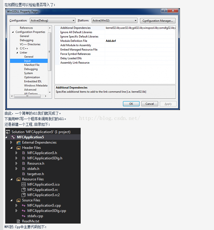Click the file icon next to Resource.h

click(24, 163)
